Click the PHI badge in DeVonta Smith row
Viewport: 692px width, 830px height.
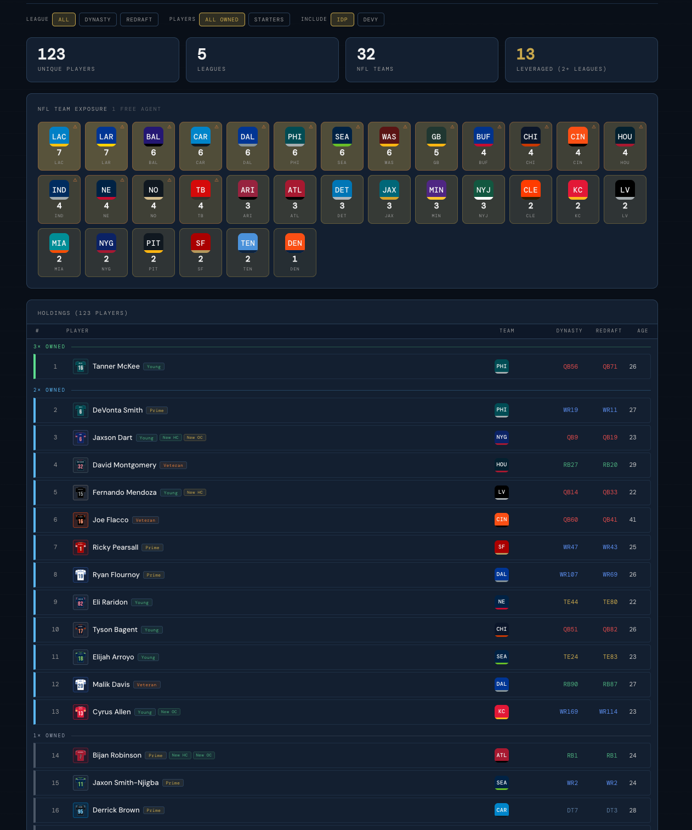pyautogui.click(x=502, y=410)
